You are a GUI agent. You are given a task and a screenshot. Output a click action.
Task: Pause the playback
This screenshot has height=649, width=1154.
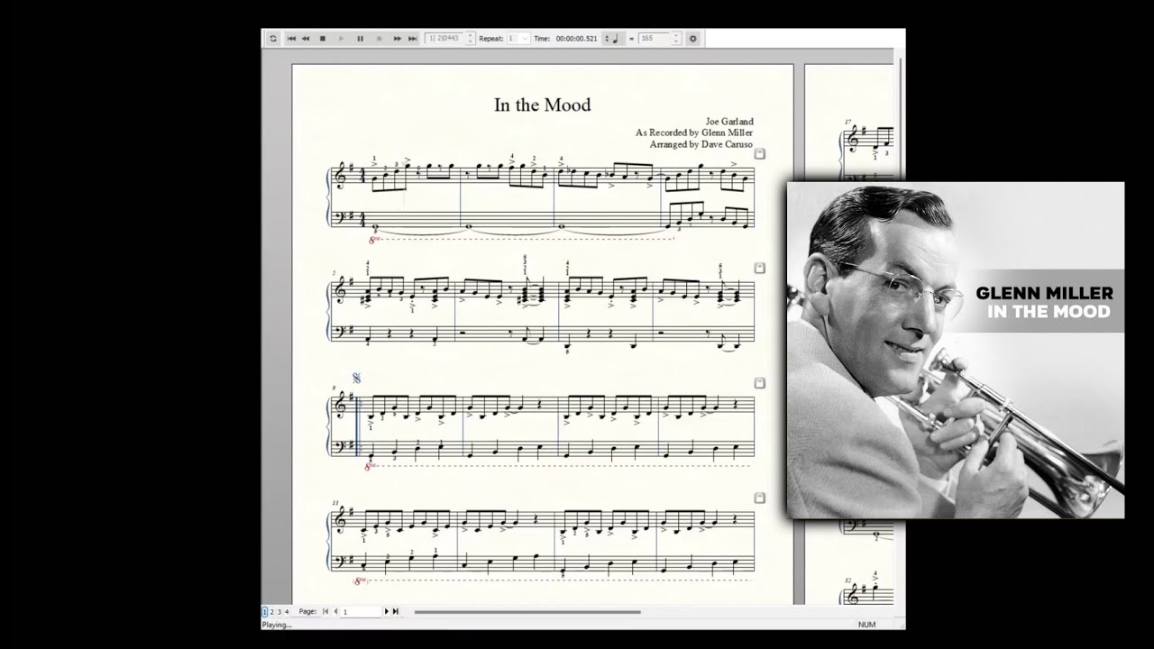[361, 39]
